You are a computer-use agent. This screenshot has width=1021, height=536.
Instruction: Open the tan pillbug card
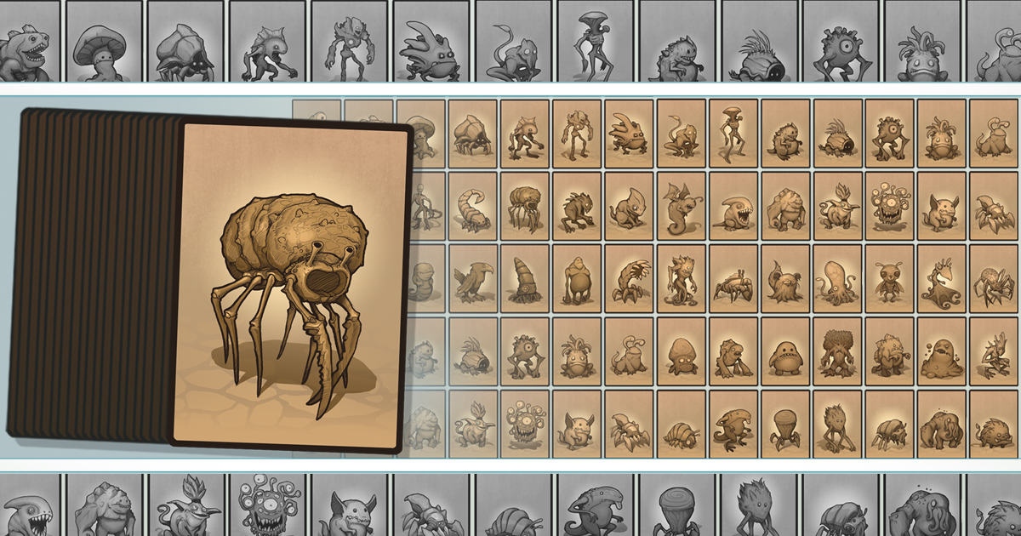point(682,424)
